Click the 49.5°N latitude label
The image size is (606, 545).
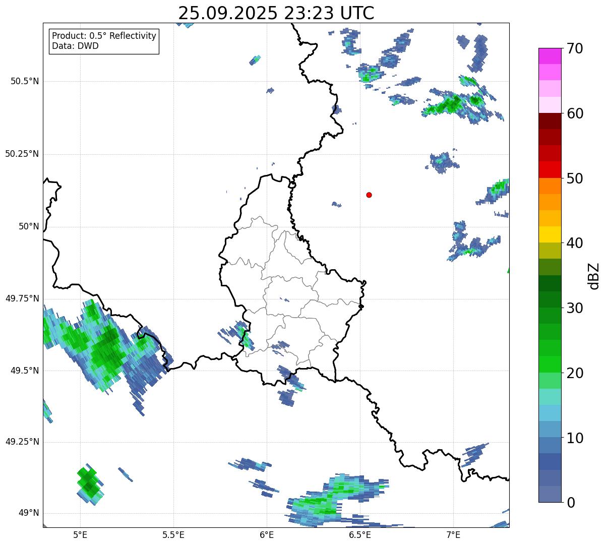tap(25, 371)
